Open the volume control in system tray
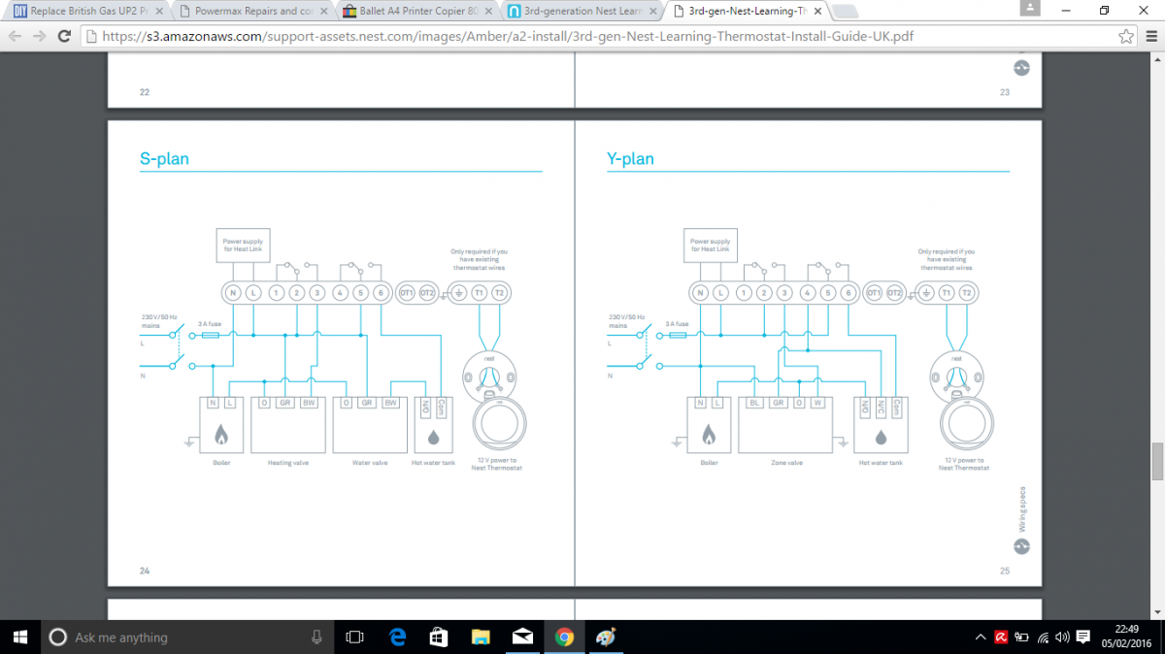The height and width of the screenshot is (654, 1165). pos(1062,637)
